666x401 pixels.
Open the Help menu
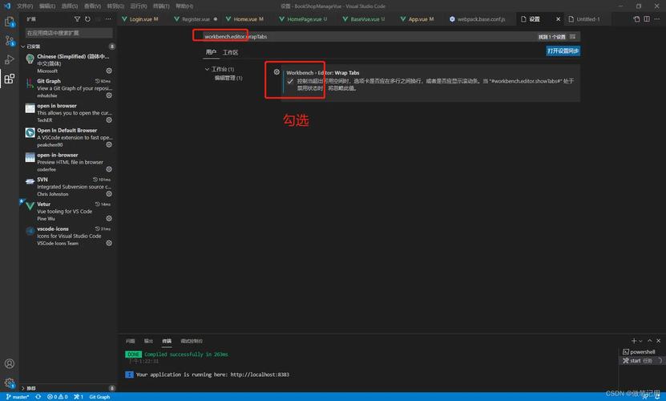pos(184,6)
